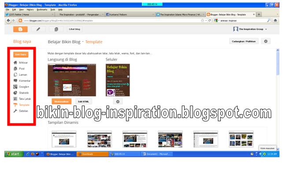The width and height of the screenshot is (301, 171).
Task: Open the Downloads taskbar button
Action: [x=93, y=154]
